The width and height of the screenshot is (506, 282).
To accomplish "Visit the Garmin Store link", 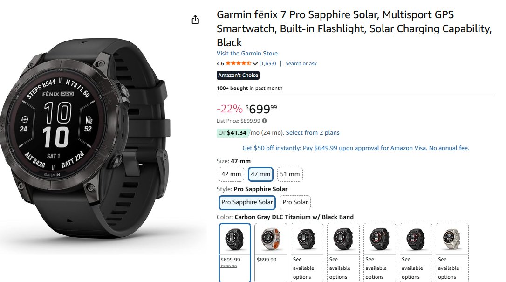I will [247, 54].
